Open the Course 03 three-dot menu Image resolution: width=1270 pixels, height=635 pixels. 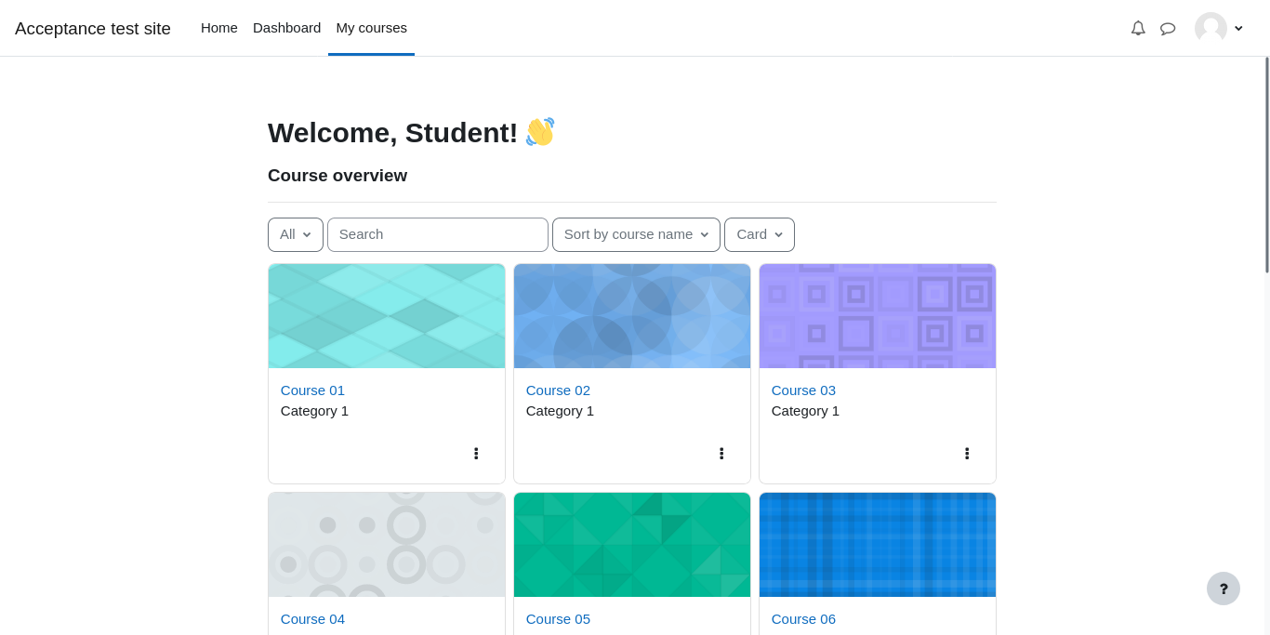967,454
